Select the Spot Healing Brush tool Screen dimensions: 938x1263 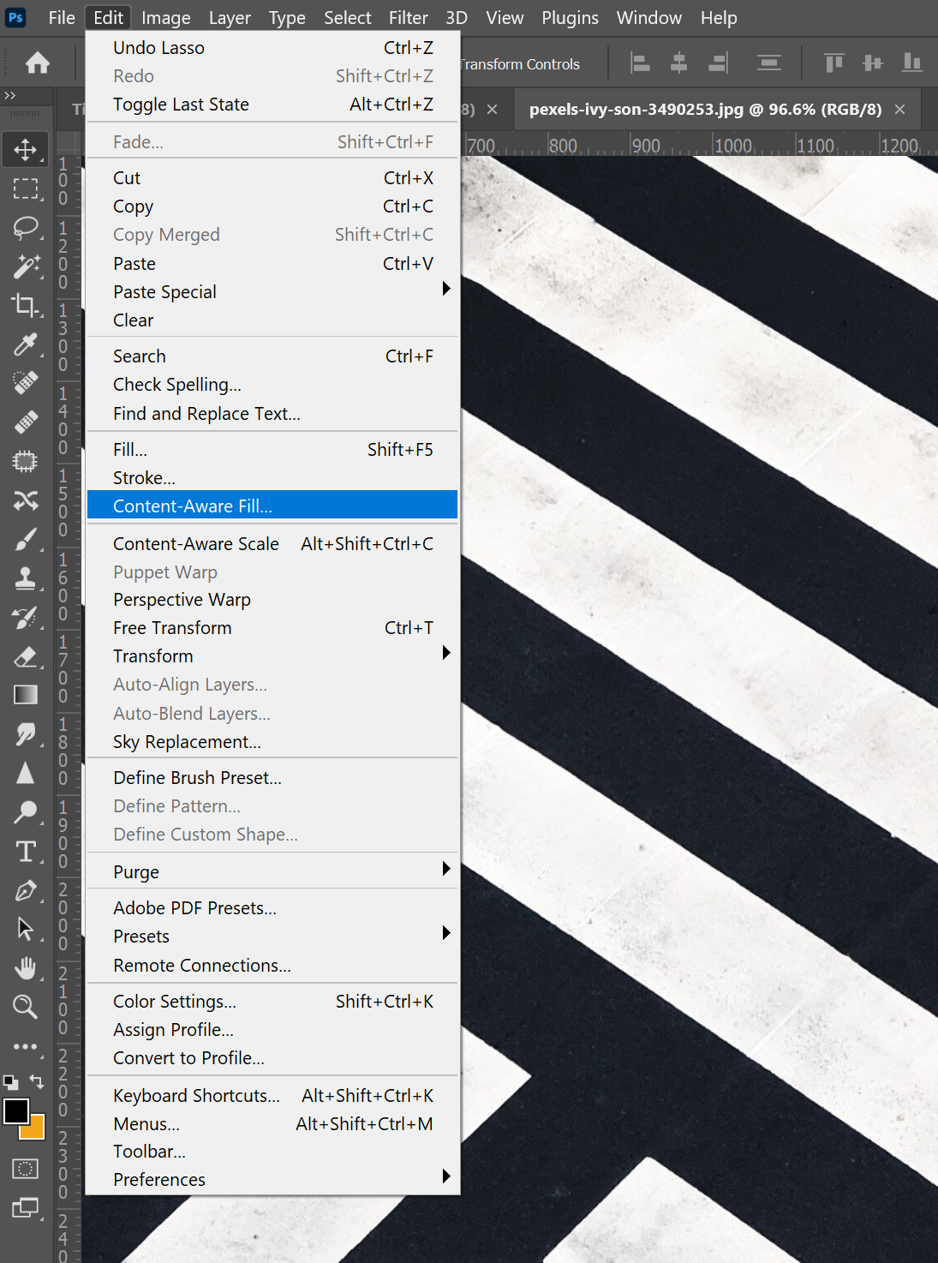tap(26, 383)
